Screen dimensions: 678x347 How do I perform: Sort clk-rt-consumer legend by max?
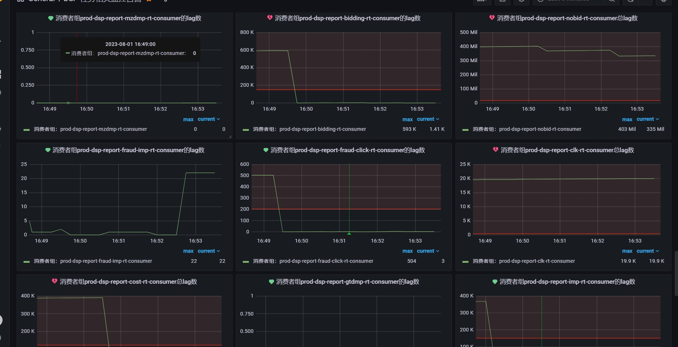tap(627, 251)
